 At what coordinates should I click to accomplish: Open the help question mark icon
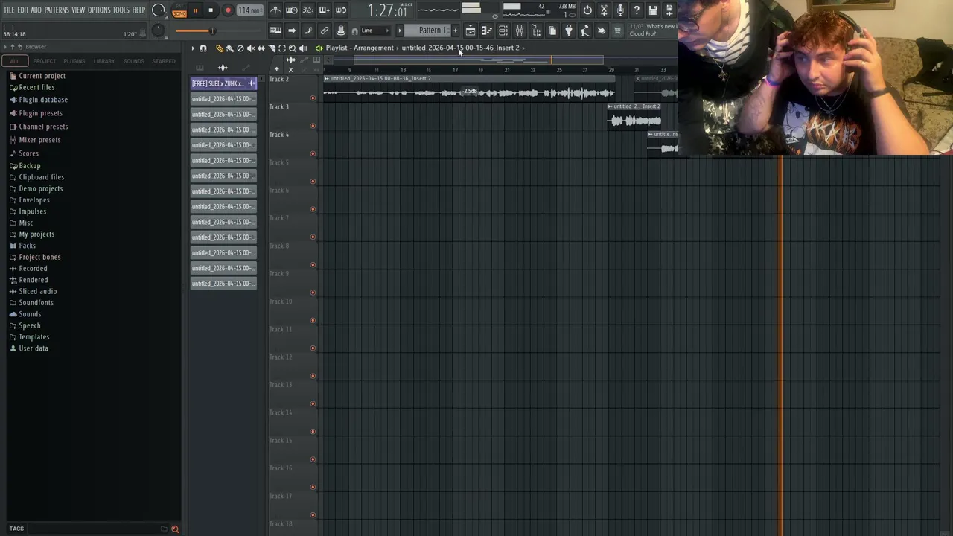[637, 10]
